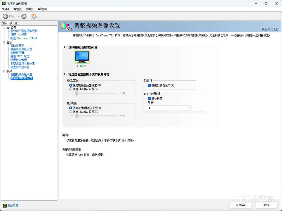Select 使用 NVIDIA 设置(S) for edge enhancement

(84, 89)
